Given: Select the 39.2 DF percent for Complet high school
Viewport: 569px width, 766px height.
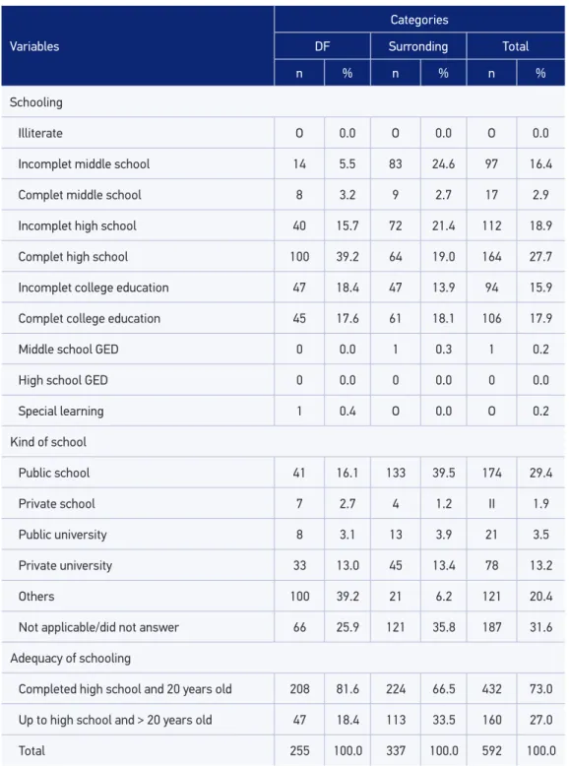Looking at the screenshot, I should [x=348, y=256].
